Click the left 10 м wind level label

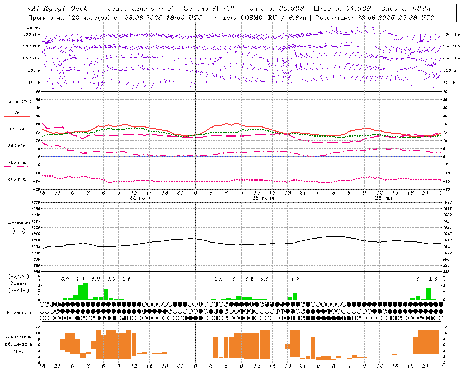pos(35,82)
